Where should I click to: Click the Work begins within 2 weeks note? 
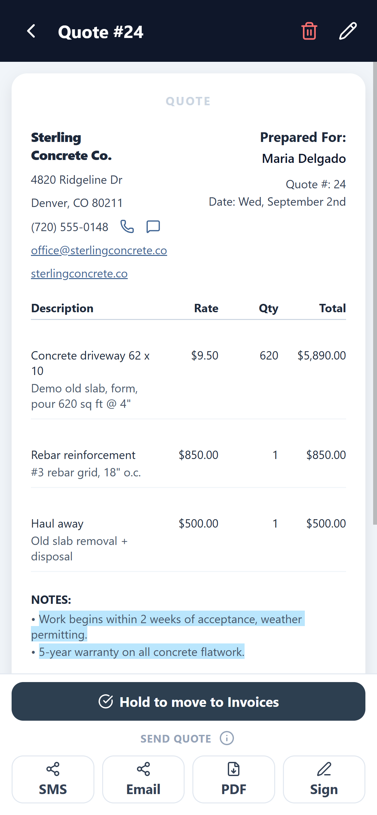point(168,627)
